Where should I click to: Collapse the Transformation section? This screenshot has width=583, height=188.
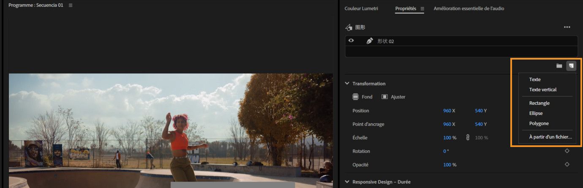348,84
